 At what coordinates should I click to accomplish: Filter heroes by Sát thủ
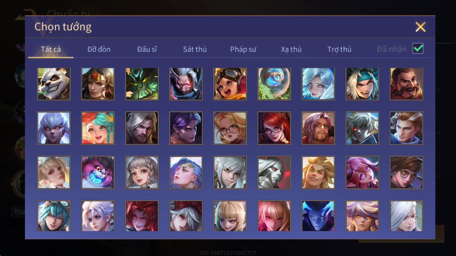(x=195, y=49)
